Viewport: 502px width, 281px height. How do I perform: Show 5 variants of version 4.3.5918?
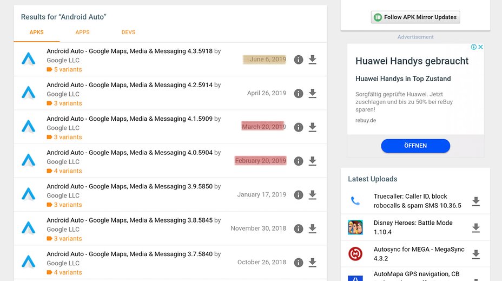(64, 69)
